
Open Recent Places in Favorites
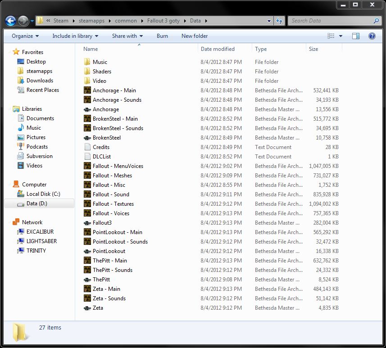[43, 90]
